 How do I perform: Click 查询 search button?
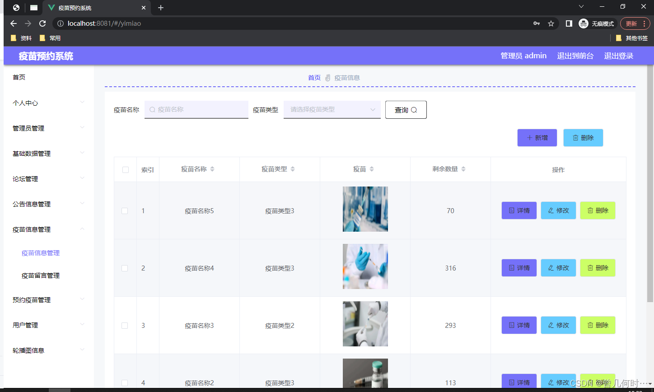406,110
